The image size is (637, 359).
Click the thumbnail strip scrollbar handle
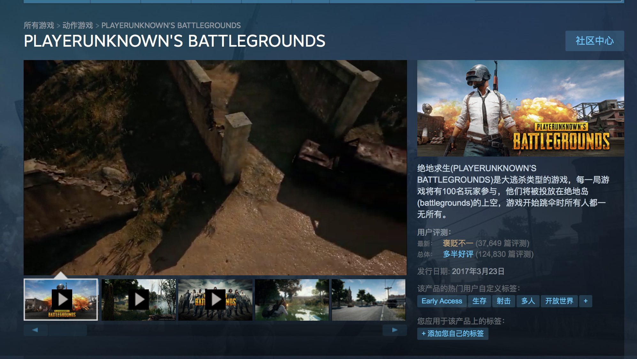[67, 330]
